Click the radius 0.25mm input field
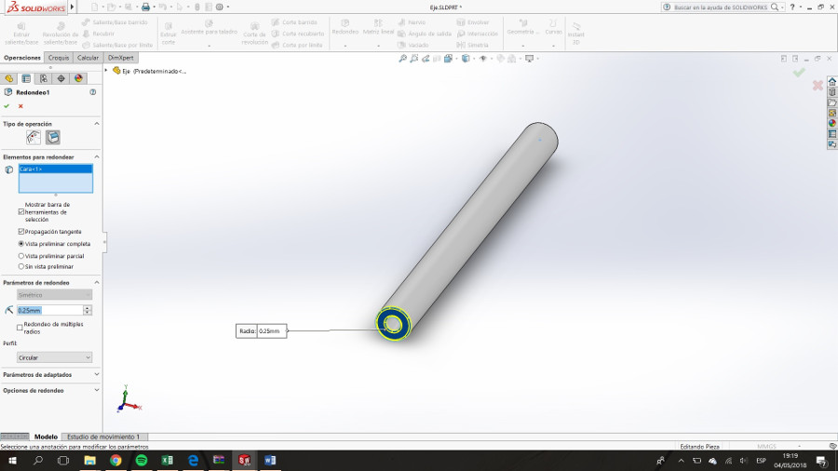Viewport: 838px width, 471px height. click(x=49, y=310)
